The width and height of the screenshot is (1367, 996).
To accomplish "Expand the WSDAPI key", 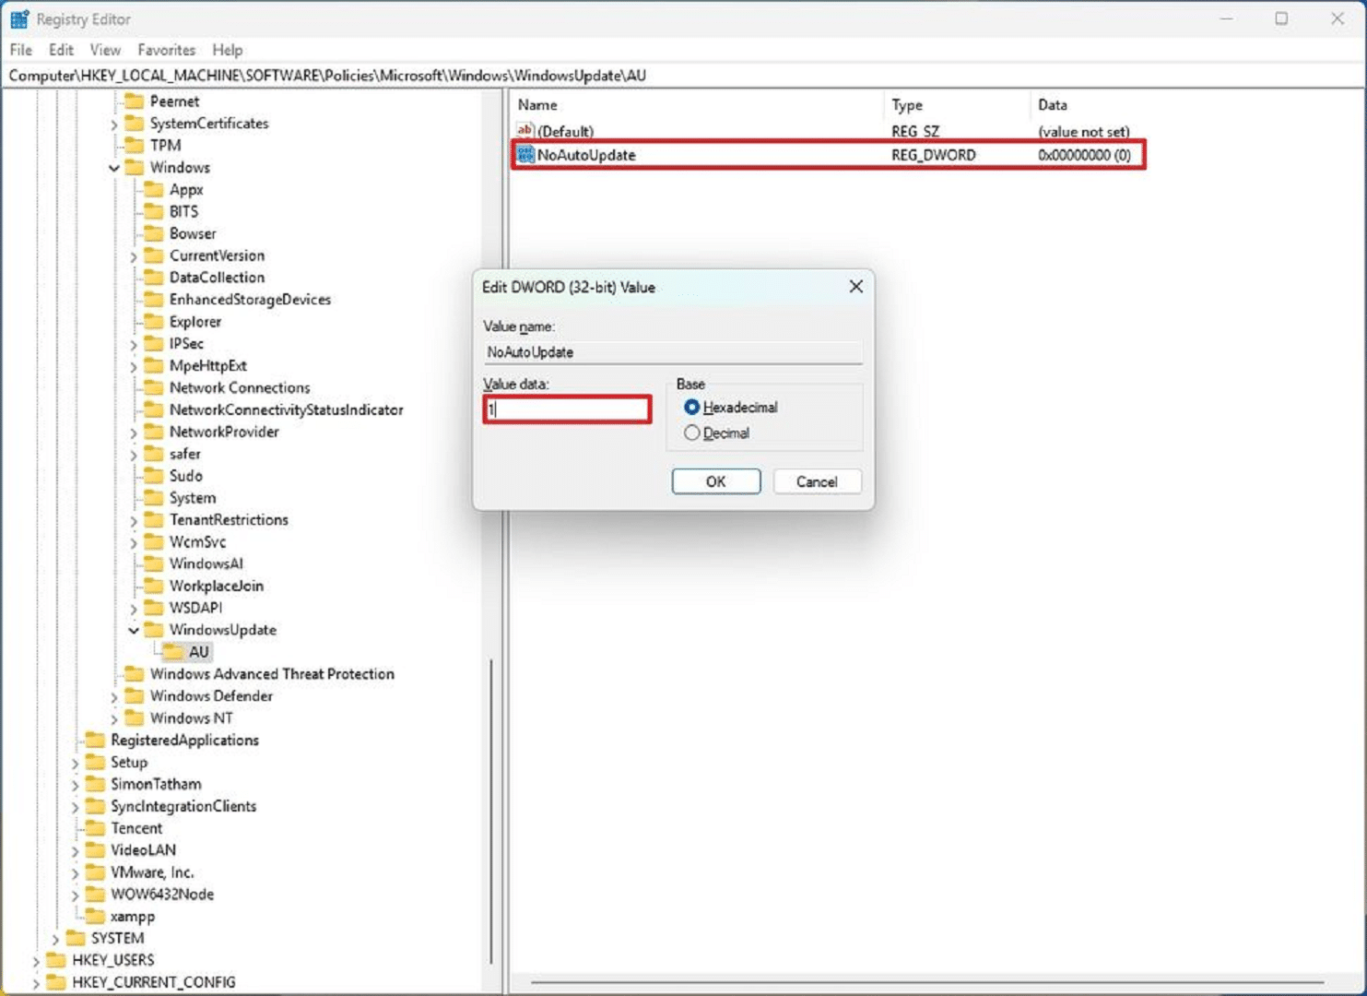I will click(x=134, y=609).
